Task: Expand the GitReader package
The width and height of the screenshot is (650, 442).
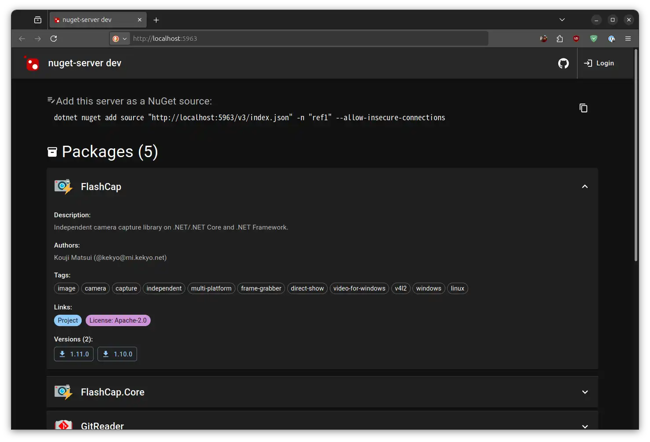Action: coord(585,426)
